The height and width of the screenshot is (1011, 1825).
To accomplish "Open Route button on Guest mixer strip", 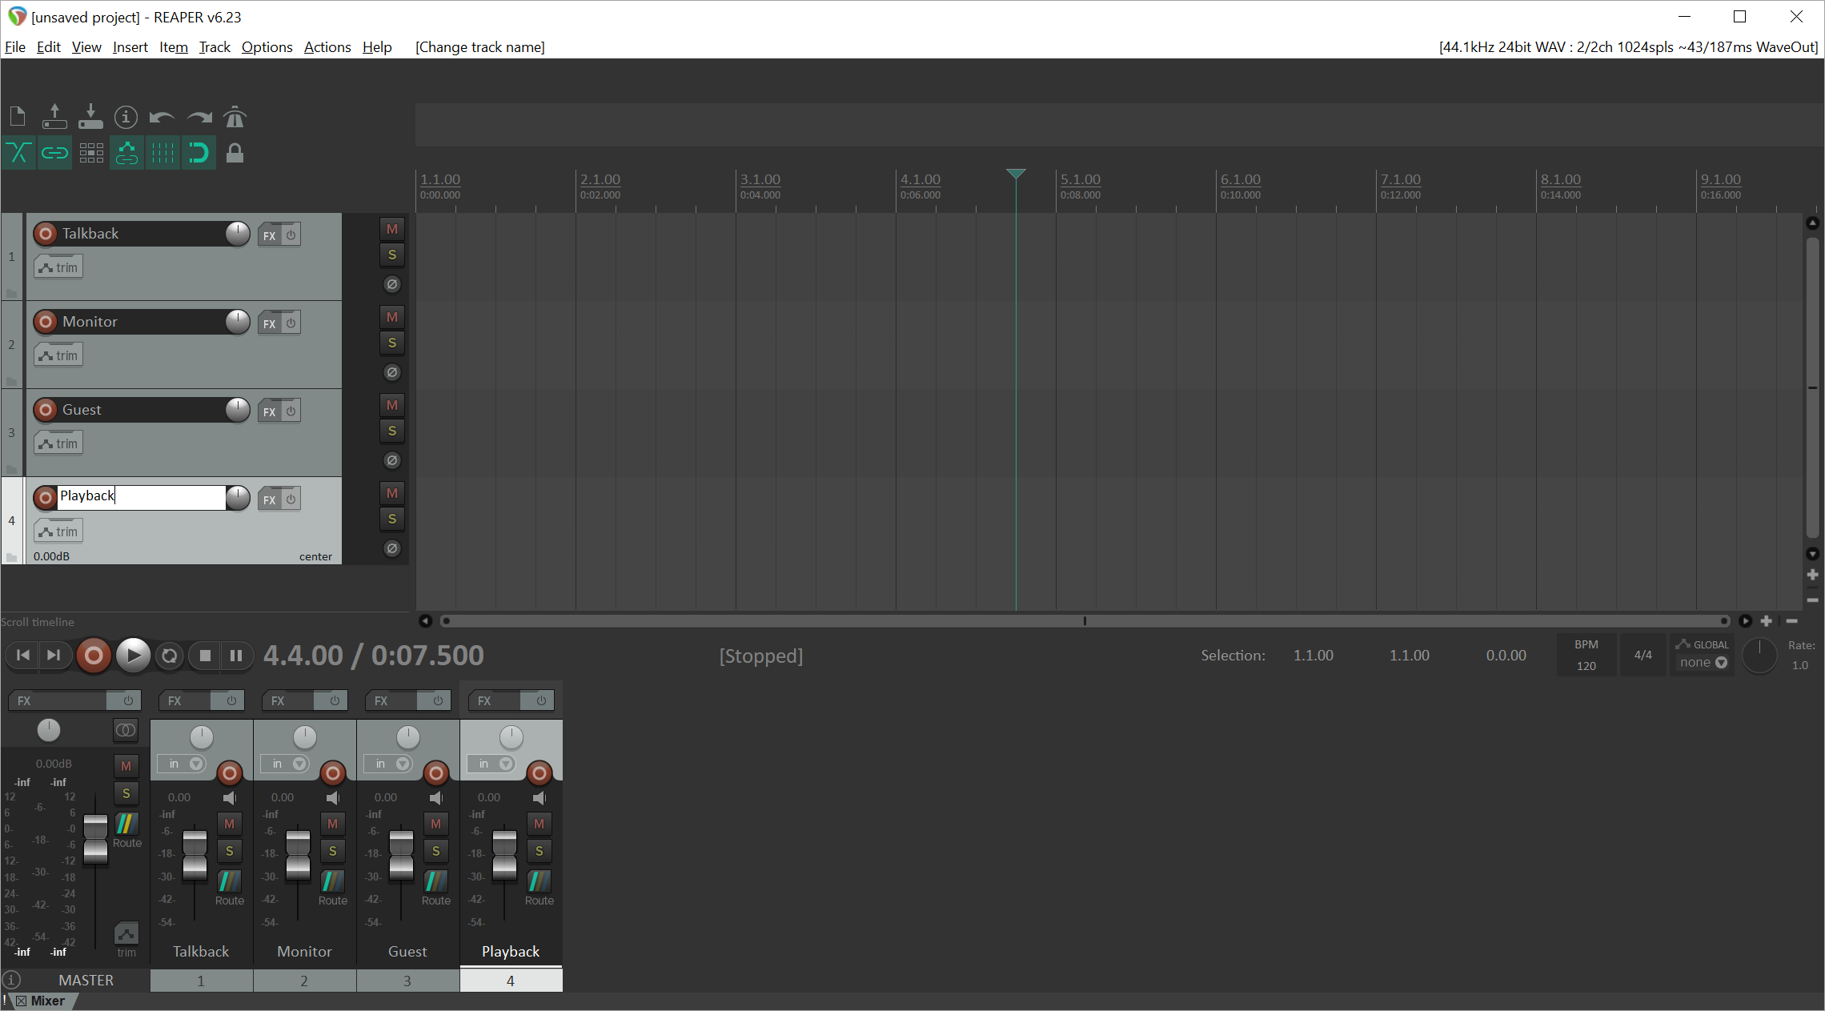I will click(436, 882).
